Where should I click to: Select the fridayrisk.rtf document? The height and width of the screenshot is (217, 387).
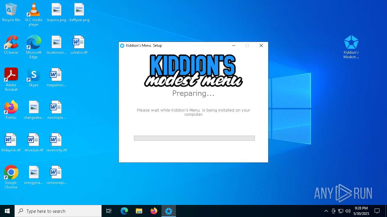(11, 143)
